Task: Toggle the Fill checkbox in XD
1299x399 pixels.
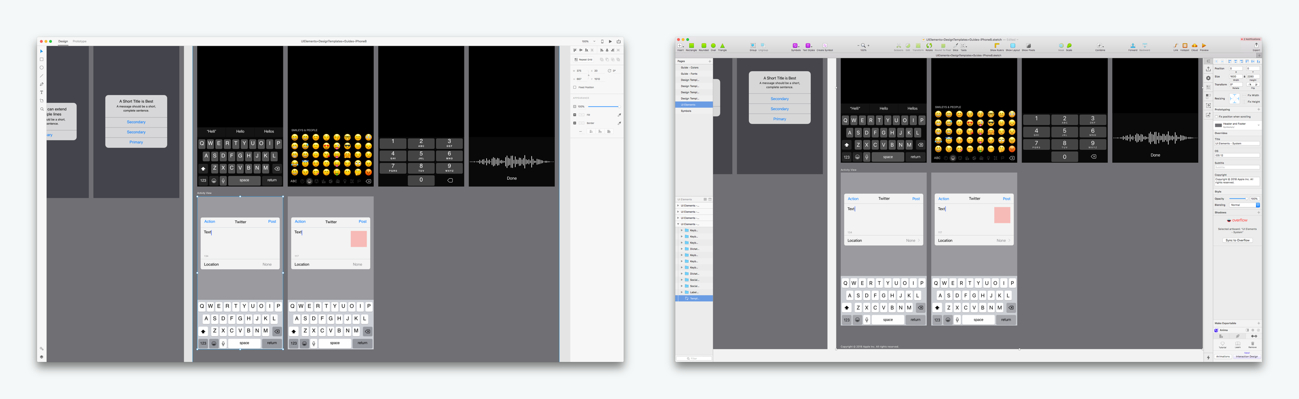Action: tap(575, 115)
